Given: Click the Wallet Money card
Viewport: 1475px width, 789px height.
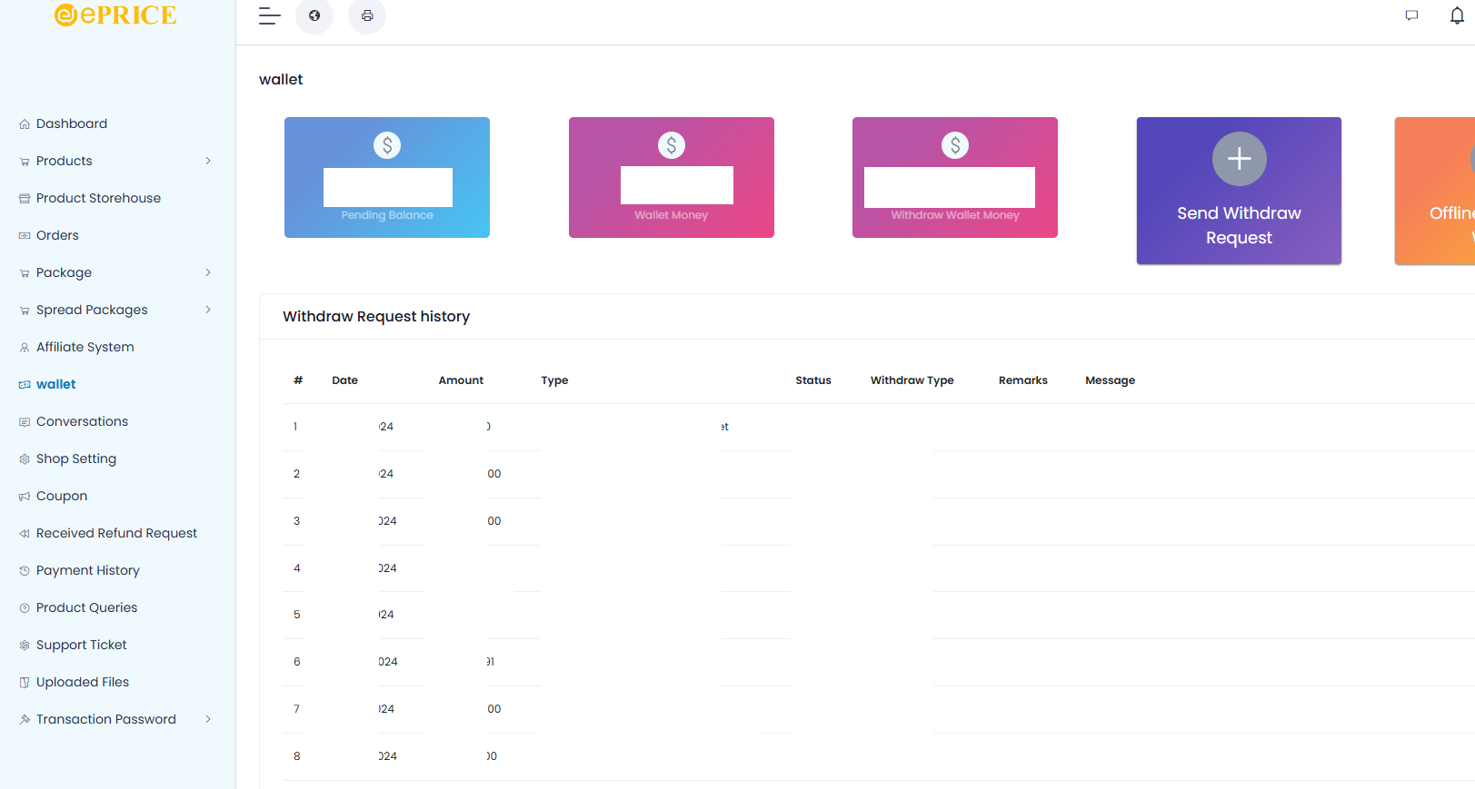Looking at the screenshot, I should click(672, 177).
